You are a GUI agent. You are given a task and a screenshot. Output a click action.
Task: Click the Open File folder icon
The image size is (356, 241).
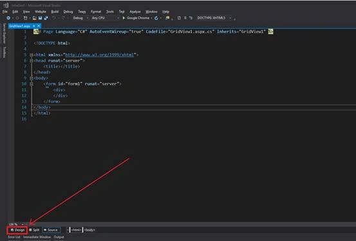tap(34, 18)
